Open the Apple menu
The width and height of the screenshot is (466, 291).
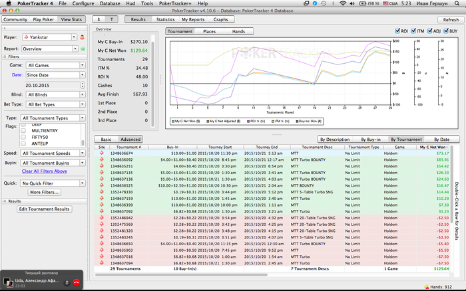(8, 3)
